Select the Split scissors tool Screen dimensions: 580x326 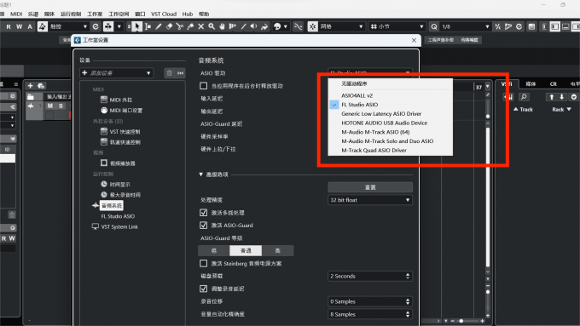point(180,26)
